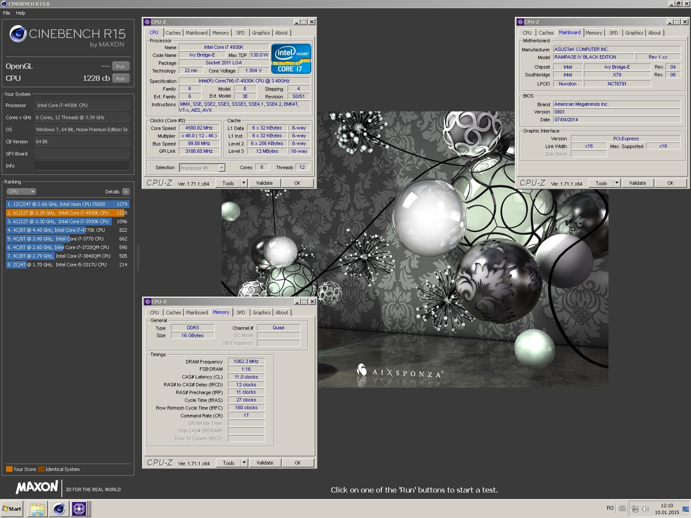Switch to Caches tab in top-left CPU-Z
691x518 pixels.
point(173,33)
